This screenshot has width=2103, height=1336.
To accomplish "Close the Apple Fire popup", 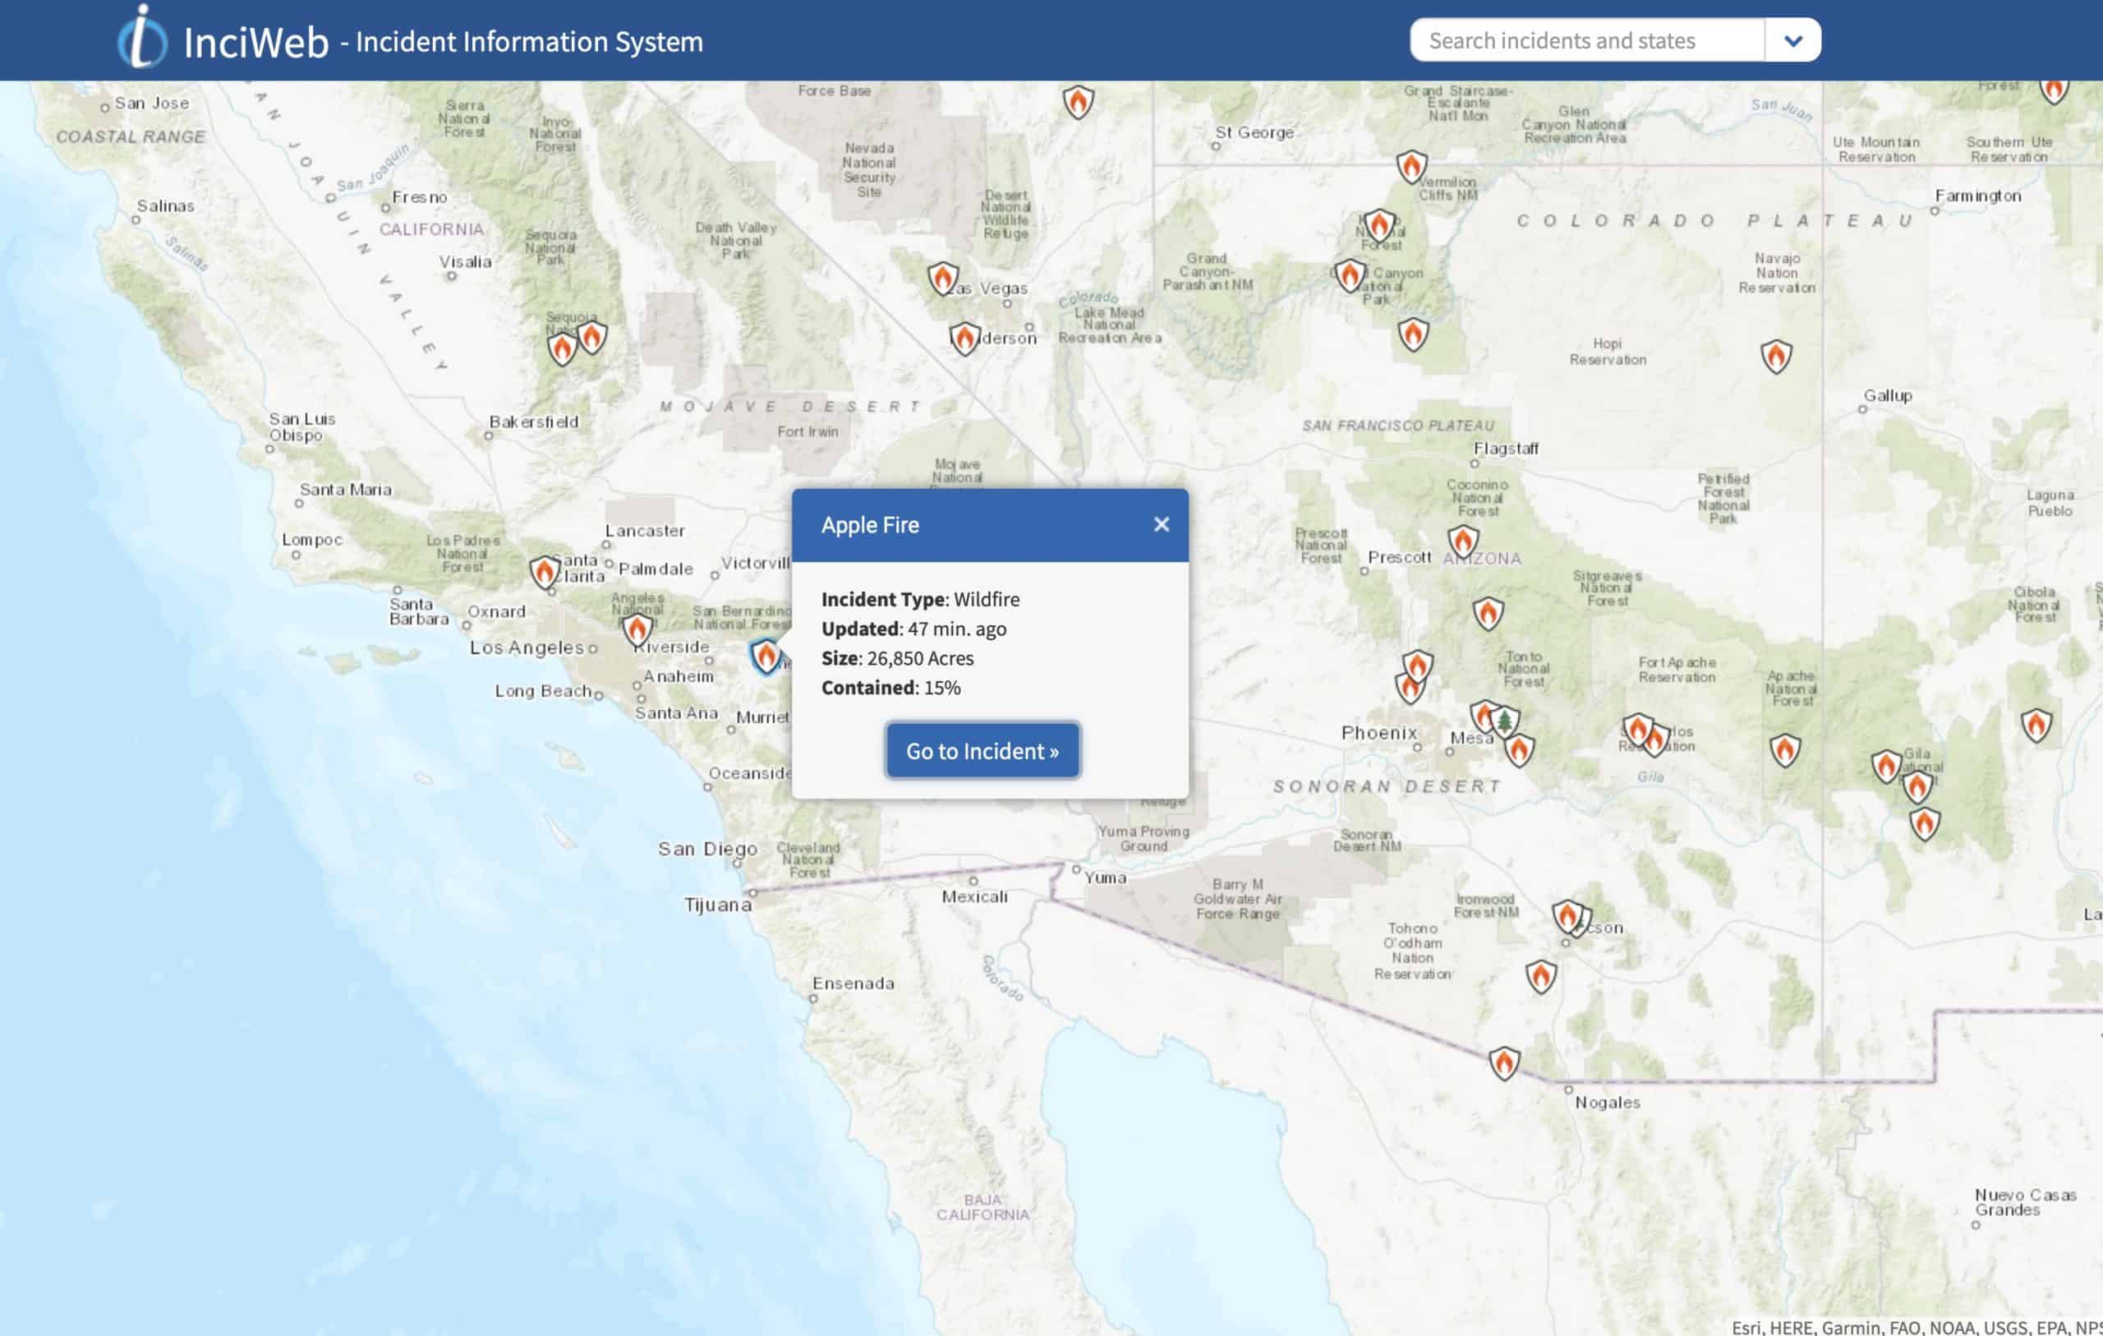I will pos(1162,524).
